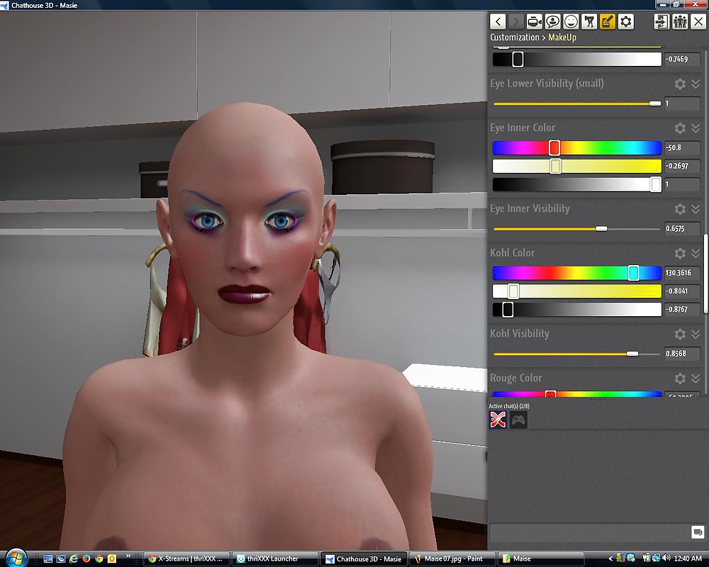Expand the Kohl Visibility double chevron
This screenshot has width=709, height=567.
(696, 334)
